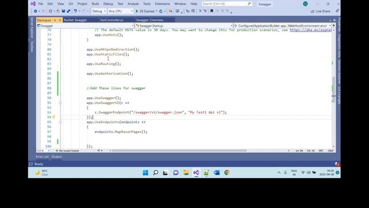Start debugging with IIS Express play icon
Viewport: 369px width, 208px height.
tap(137, 11)
